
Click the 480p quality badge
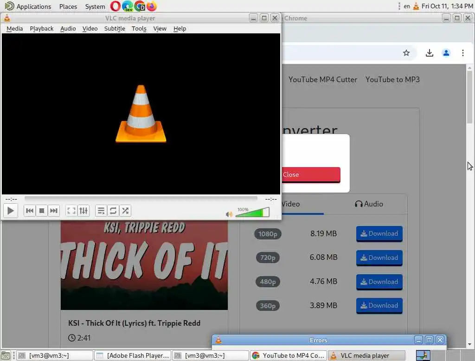(x=268, y=282)
